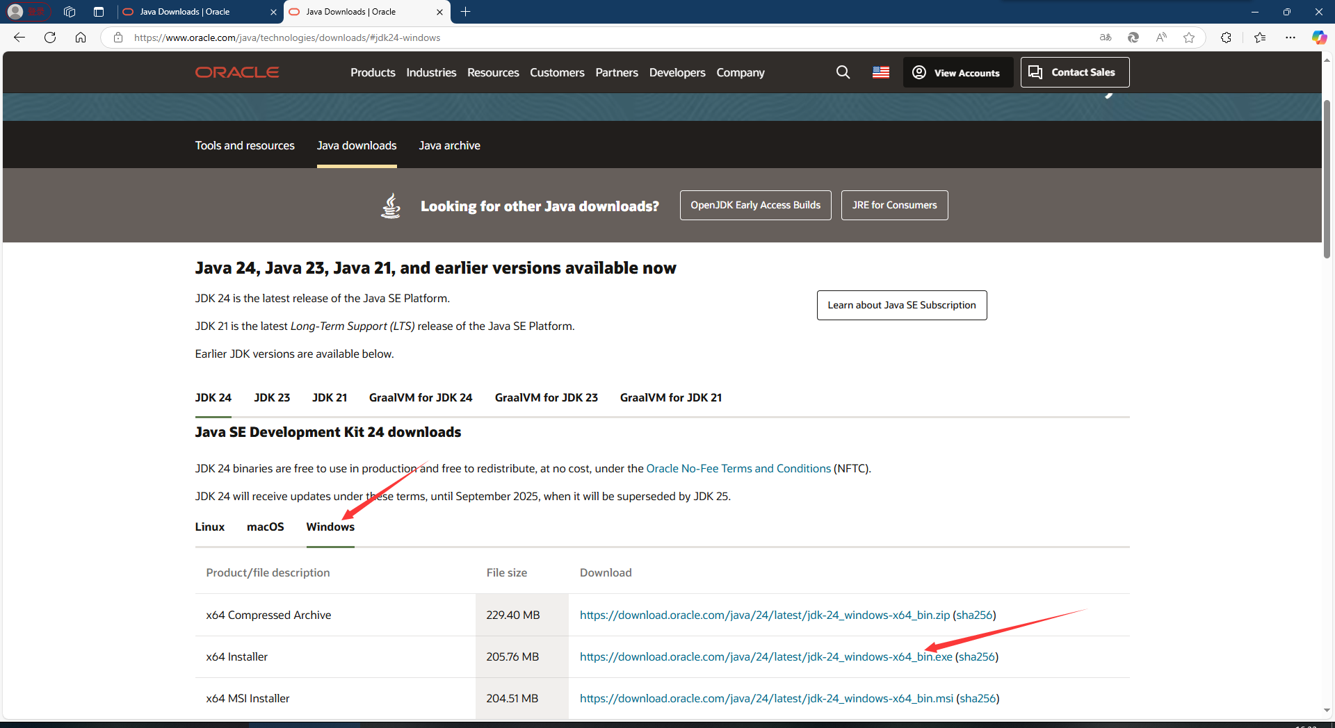Image resolution: width=1335 pixels, height=728 pixels.
Task: Click the browser profile avatar icon
Action: (x=15, y=12)
